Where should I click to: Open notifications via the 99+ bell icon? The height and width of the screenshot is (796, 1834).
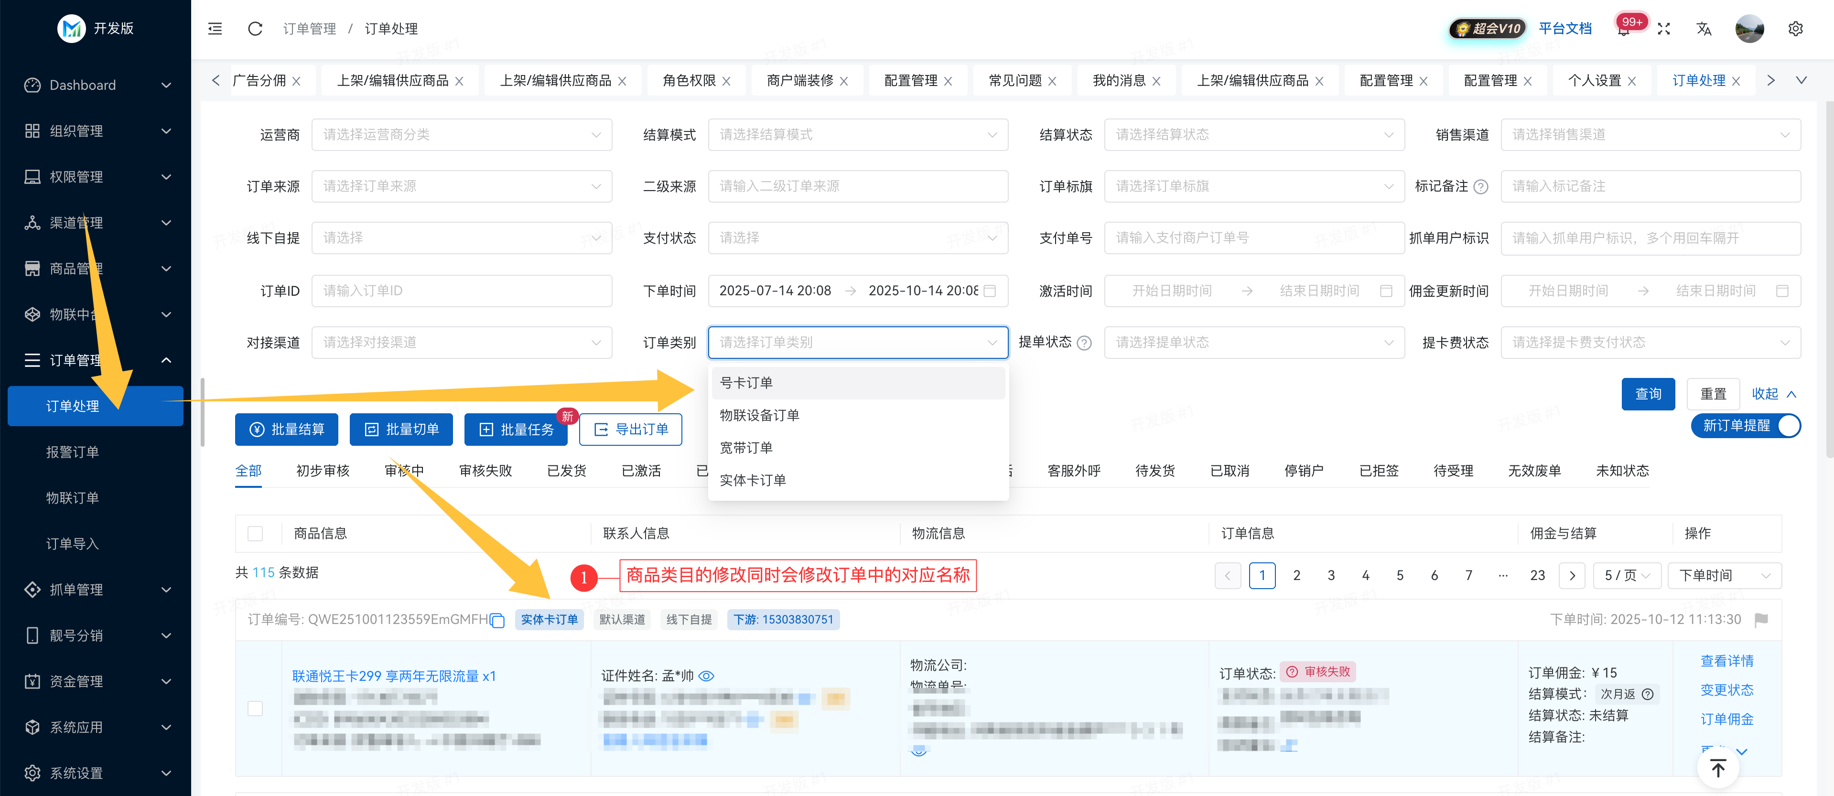pyautogui.click(x=1624, y=32)
